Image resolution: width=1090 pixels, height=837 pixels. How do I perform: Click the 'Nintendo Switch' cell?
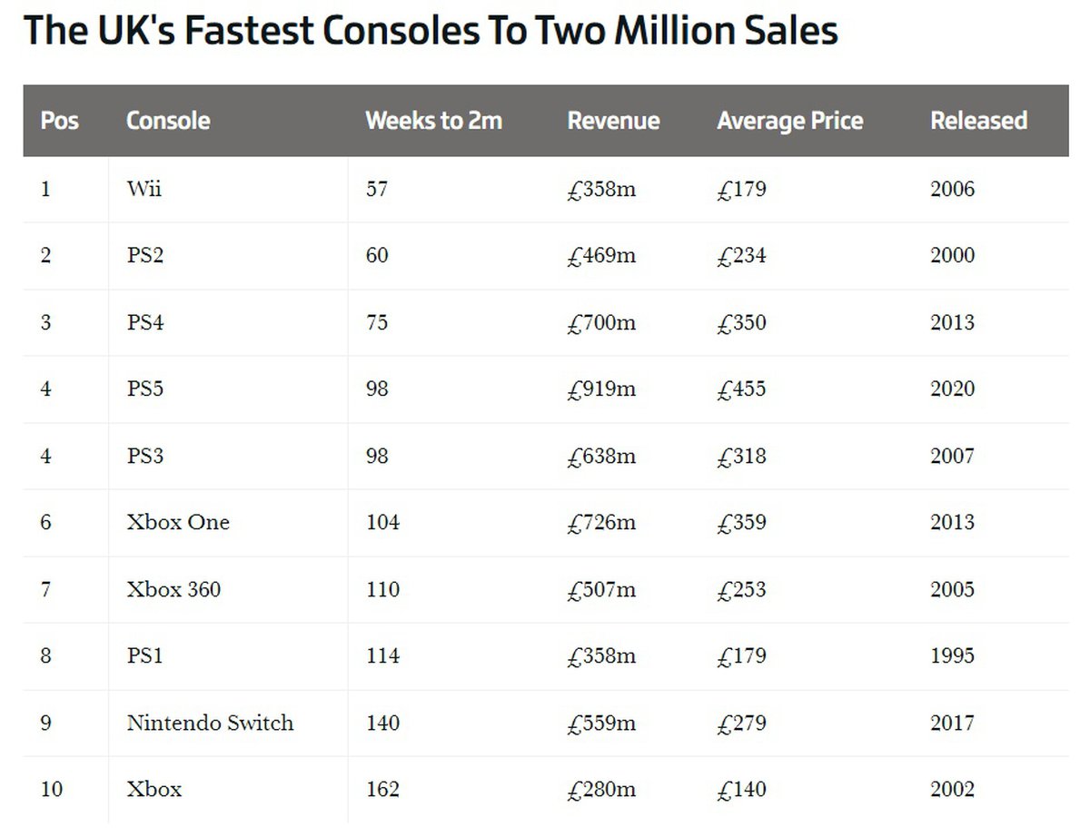(x=210, y=723)
